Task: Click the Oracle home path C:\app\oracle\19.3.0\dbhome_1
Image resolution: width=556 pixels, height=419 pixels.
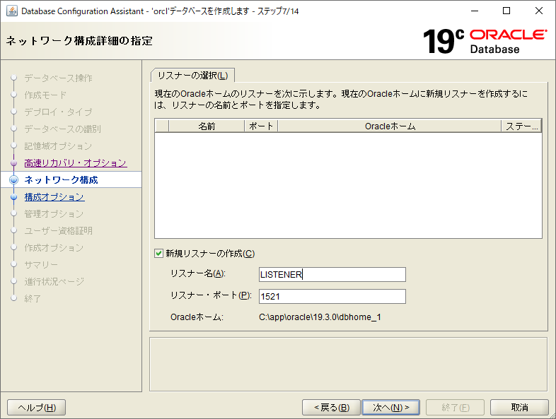Action: pos(320,317)
